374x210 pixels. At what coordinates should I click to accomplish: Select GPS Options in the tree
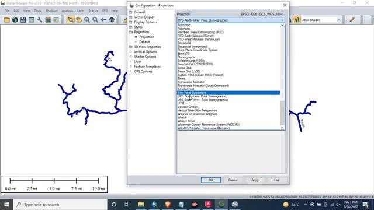click(x=143, y=71)
